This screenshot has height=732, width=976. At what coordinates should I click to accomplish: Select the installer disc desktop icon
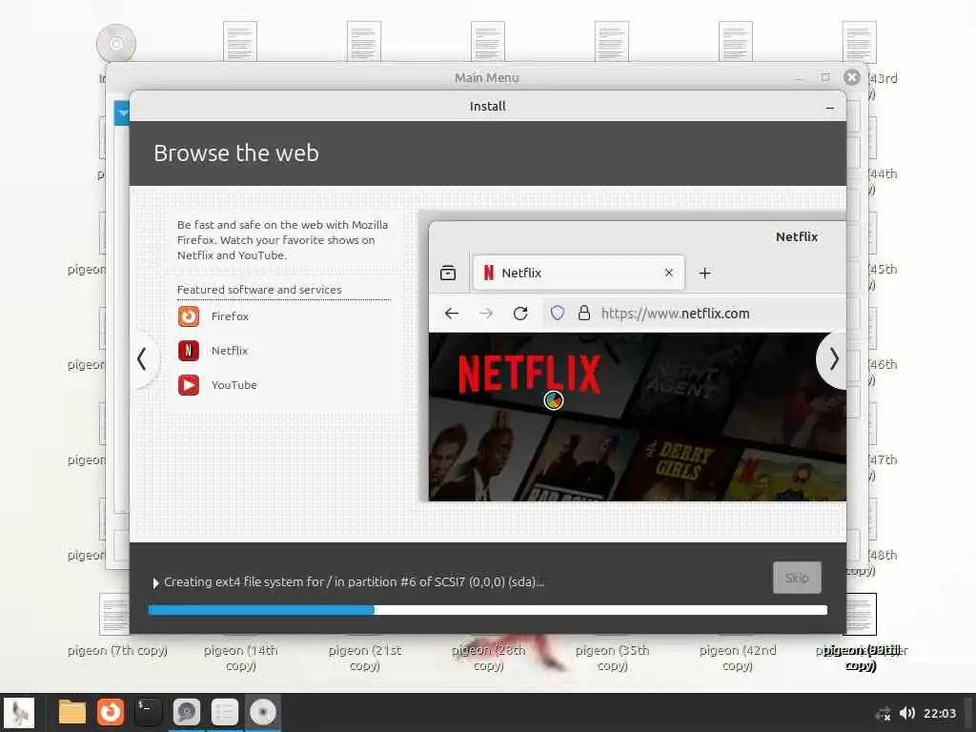(x=116, y=43)
